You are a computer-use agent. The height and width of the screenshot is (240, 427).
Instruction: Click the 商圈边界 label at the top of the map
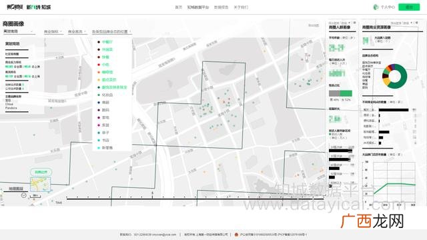click(314, 25)
